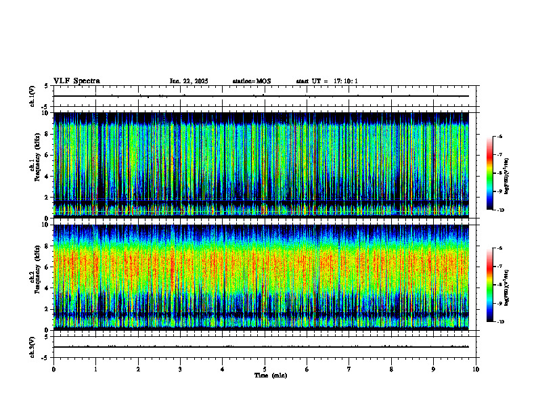Click the "Time (min)" x-axis label
Viewport: 536px width, 414px height.
tap(271, 375)
